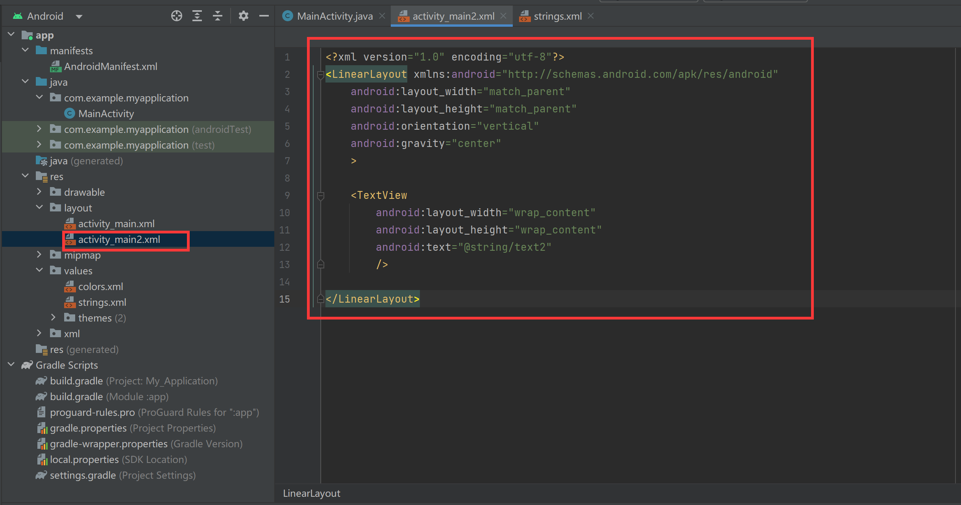
Task: Click line number 15 in gutter
Action: (x=285, y=299)
